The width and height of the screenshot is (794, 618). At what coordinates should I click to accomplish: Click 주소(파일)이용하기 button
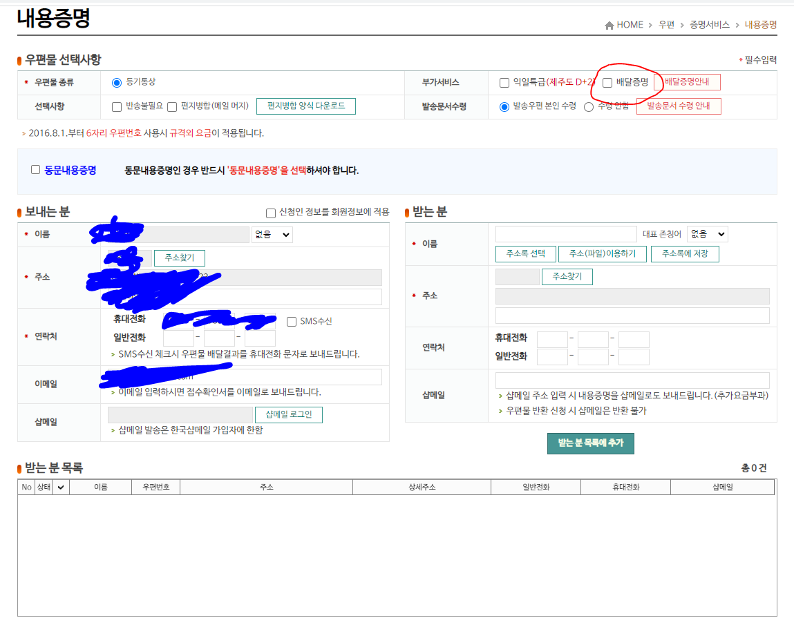coord(602,254)
